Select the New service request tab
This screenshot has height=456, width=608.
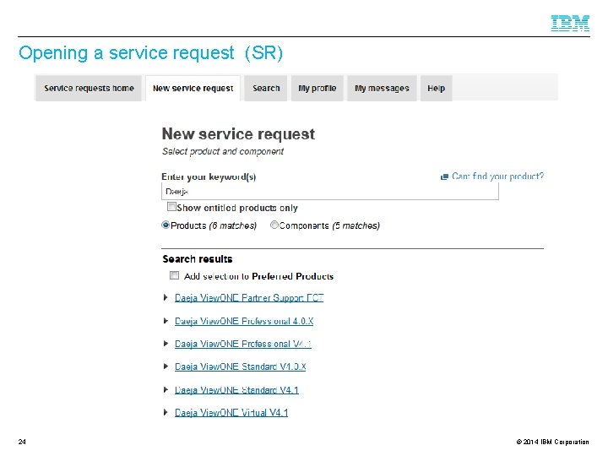point(193,89)
